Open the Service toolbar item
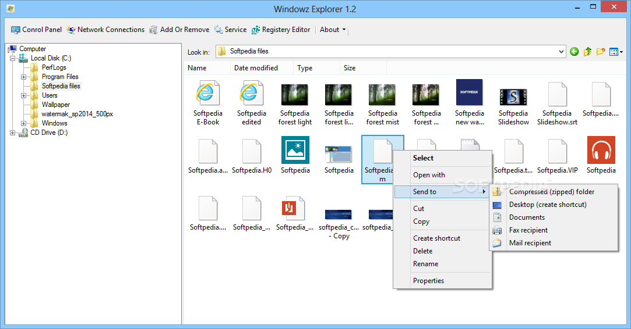 (x=230, y=30)
